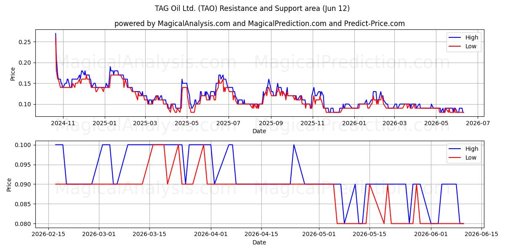Click the '0.095' y-axis tick in the bottom chart
Screen dimensions: 505x252
(23, 165)
